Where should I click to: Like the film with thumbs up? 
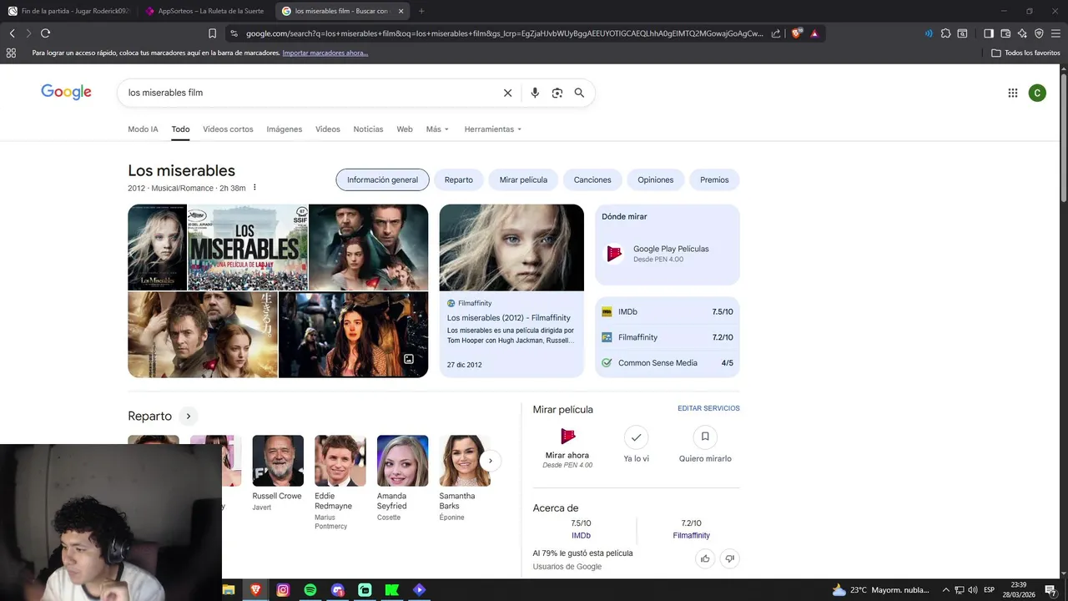(x=705, y=558)
